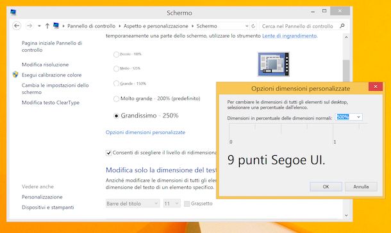The width and height of the screenshot is (391, 233).
Task: Close the Opzioni dimensioni personalizzate dialog
Action: [376, 86]
